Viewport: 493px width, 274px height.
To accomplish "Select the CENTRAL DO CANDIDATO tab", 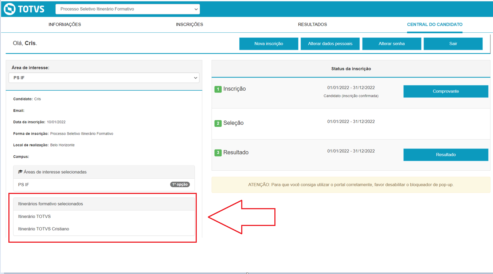I will tap(435, 24).
